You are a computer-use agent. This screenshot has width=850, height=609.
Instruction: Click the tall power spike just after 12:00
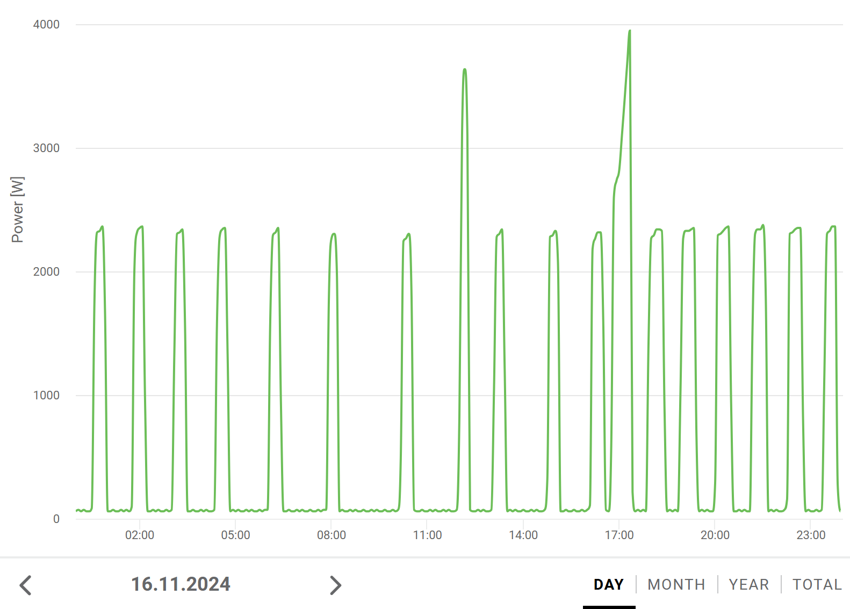point(465,70)
